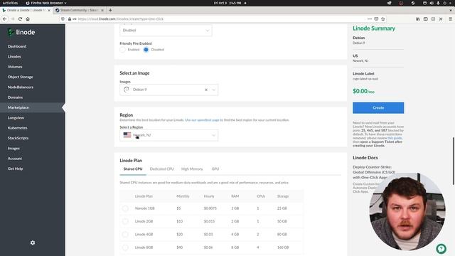Click the shield tracking protection icon
455x256 pixels.
coord(63,19)
